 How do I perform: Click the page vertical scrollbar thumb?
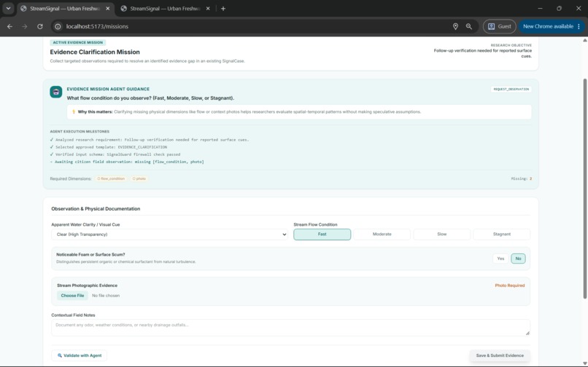point(584,189)
